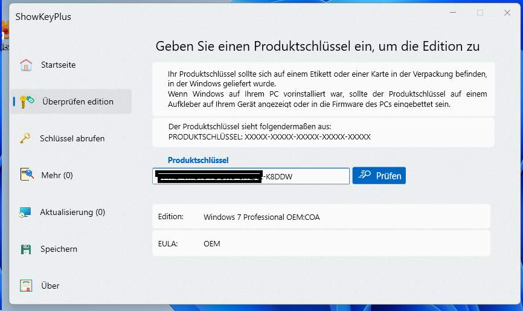523x311 pixels.
Task: Click the Aktualisierung monitor icon
Action: click(25, 212)
